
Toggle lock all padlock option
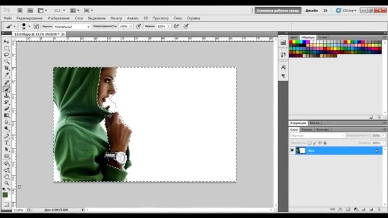(325, 143)
